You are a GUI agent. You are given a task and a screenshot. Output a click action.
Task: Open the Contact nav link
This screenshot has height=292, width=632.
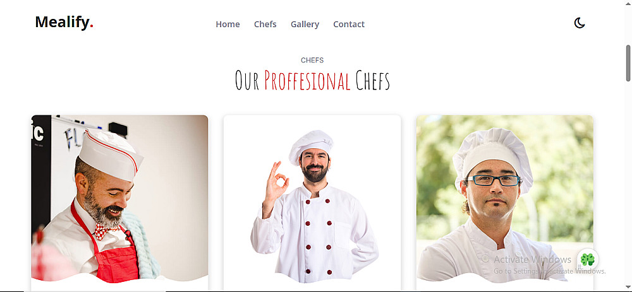pos(349,24)
